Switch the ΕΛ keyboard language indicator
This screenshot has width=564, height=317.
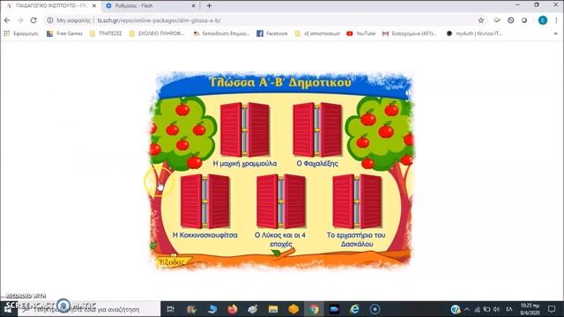[509, 309]
